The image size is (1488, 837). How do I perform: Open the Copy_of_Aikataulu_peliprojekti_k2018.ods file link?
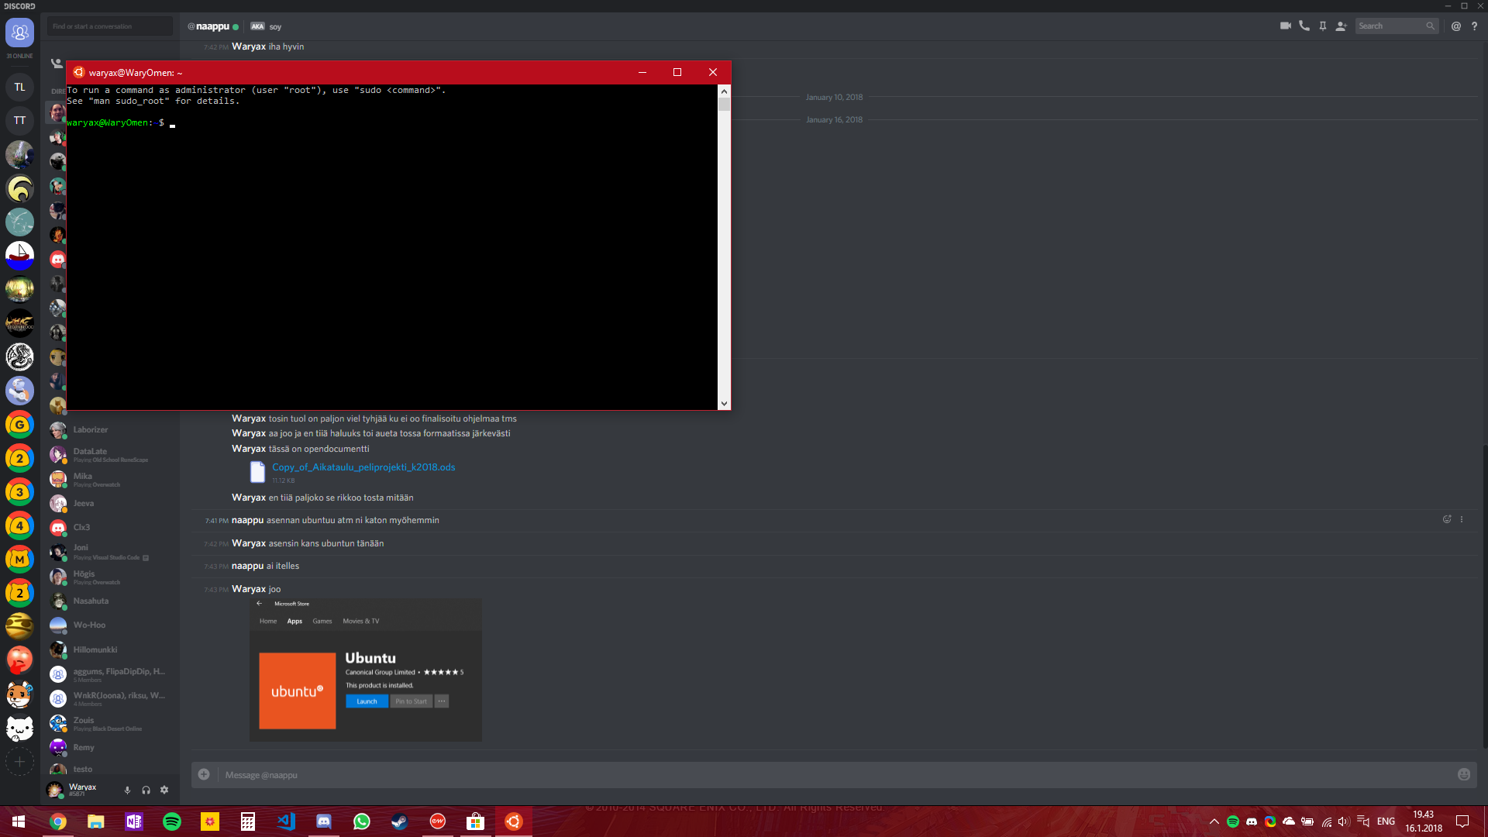[363, 467]
